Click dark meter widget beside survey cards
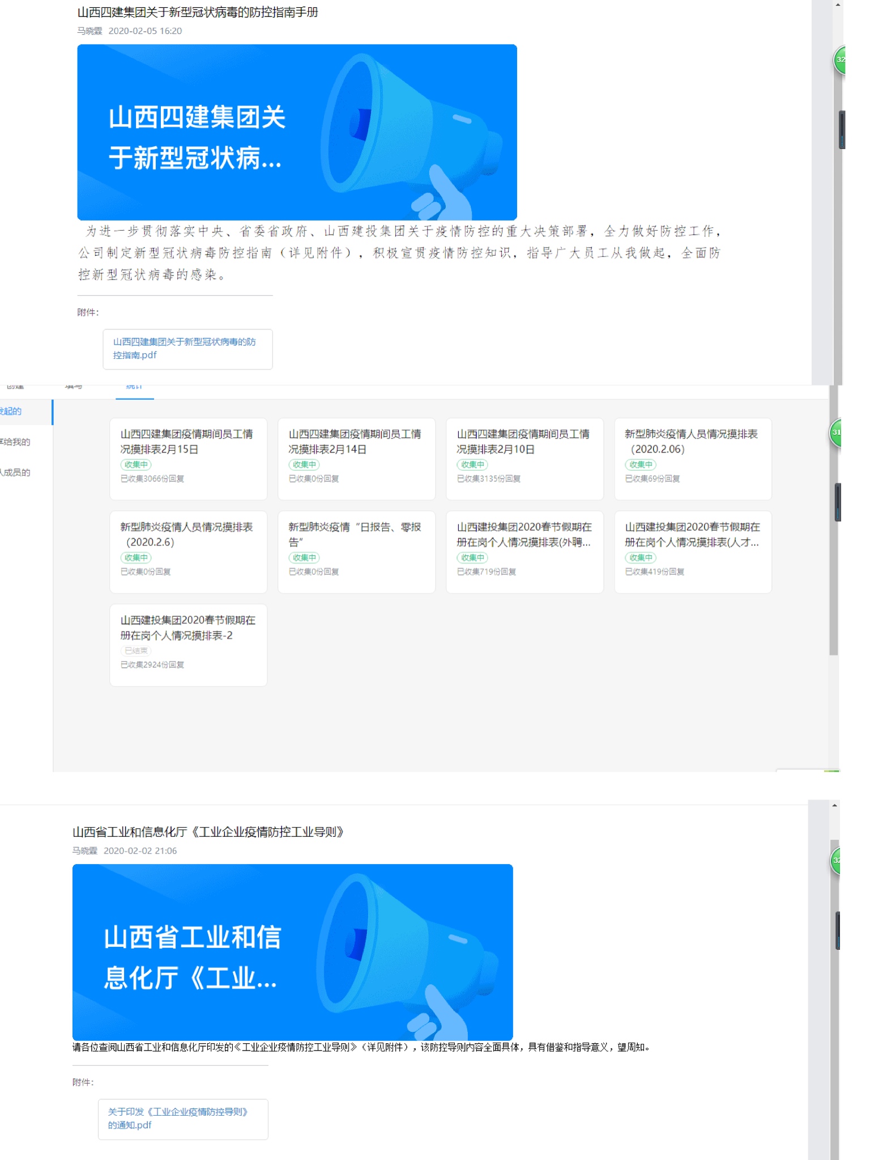 838,502
